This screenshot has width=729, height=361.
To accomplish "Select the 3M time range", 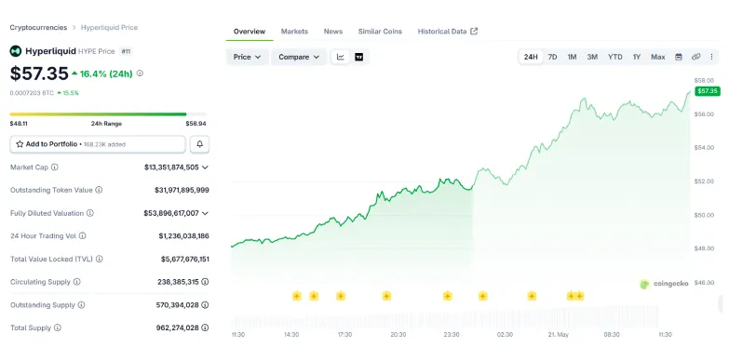I will click(592, 57).
